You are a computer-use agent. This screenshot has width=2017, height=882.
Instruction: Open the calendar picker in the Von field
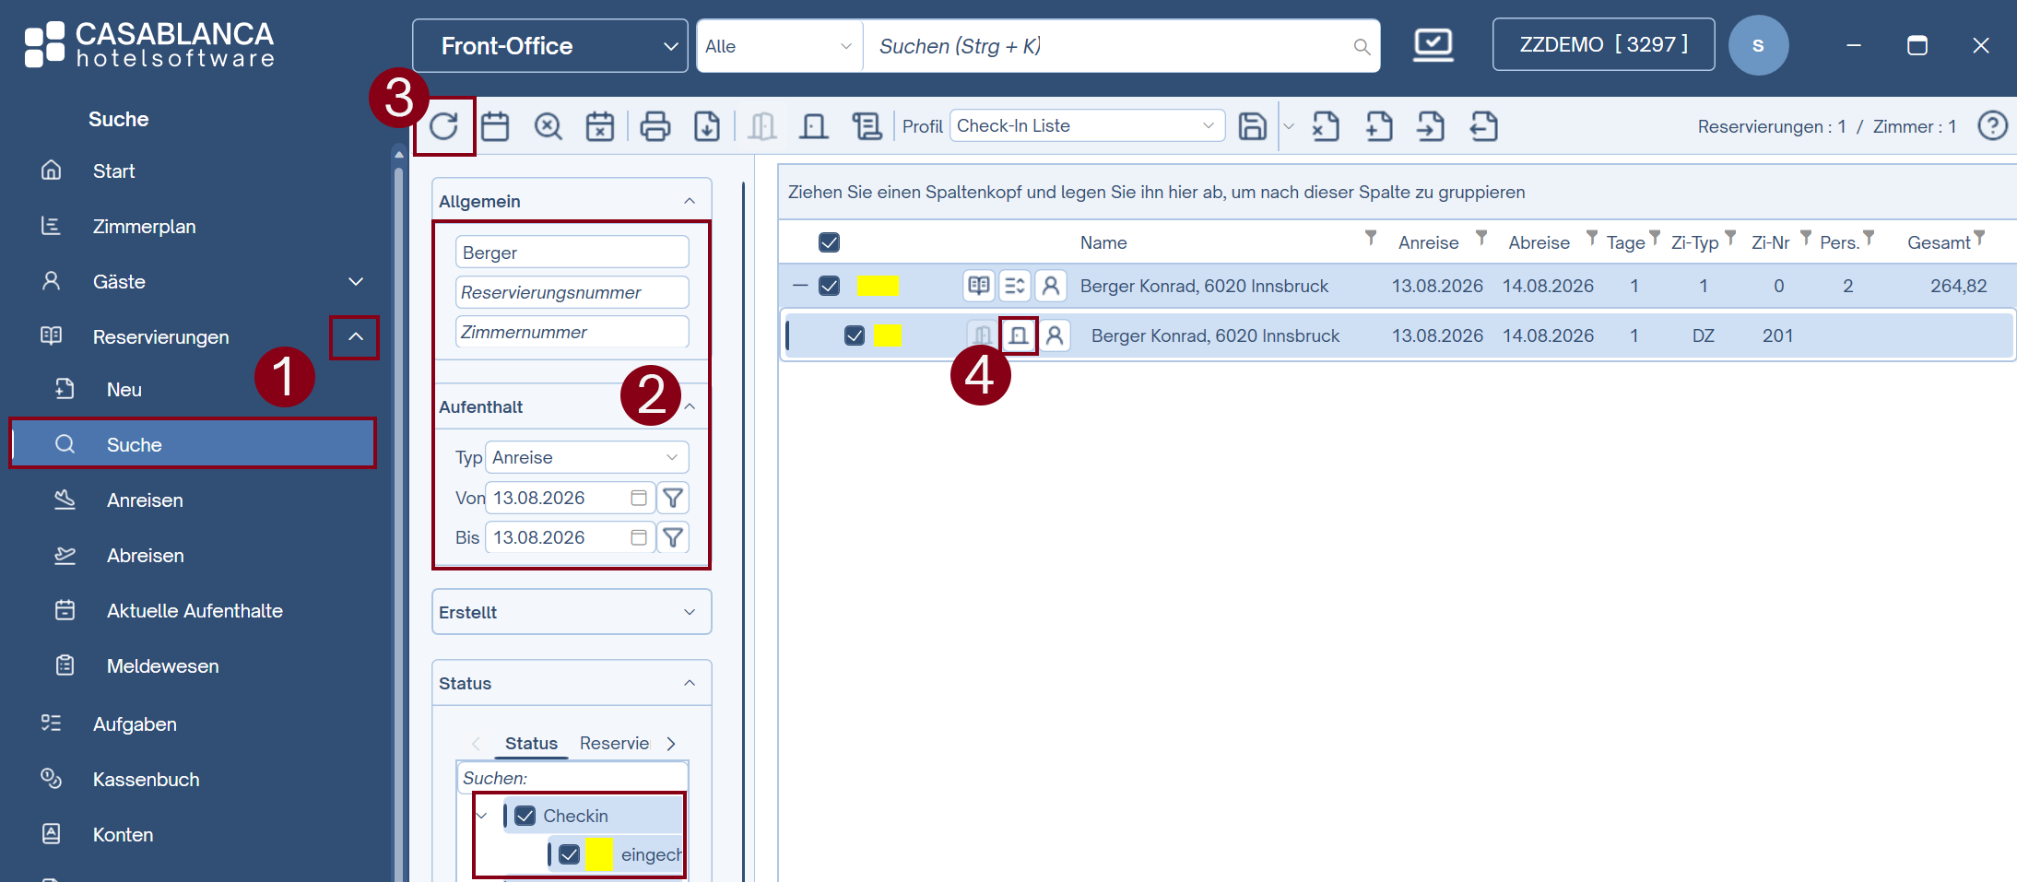pos(639,498)
